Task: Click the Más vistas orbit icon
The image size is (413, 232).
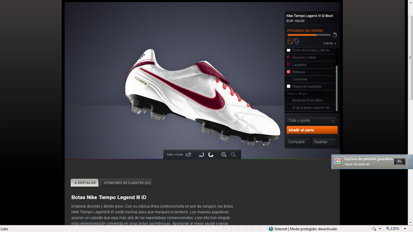Action: [x=188, y=155]
